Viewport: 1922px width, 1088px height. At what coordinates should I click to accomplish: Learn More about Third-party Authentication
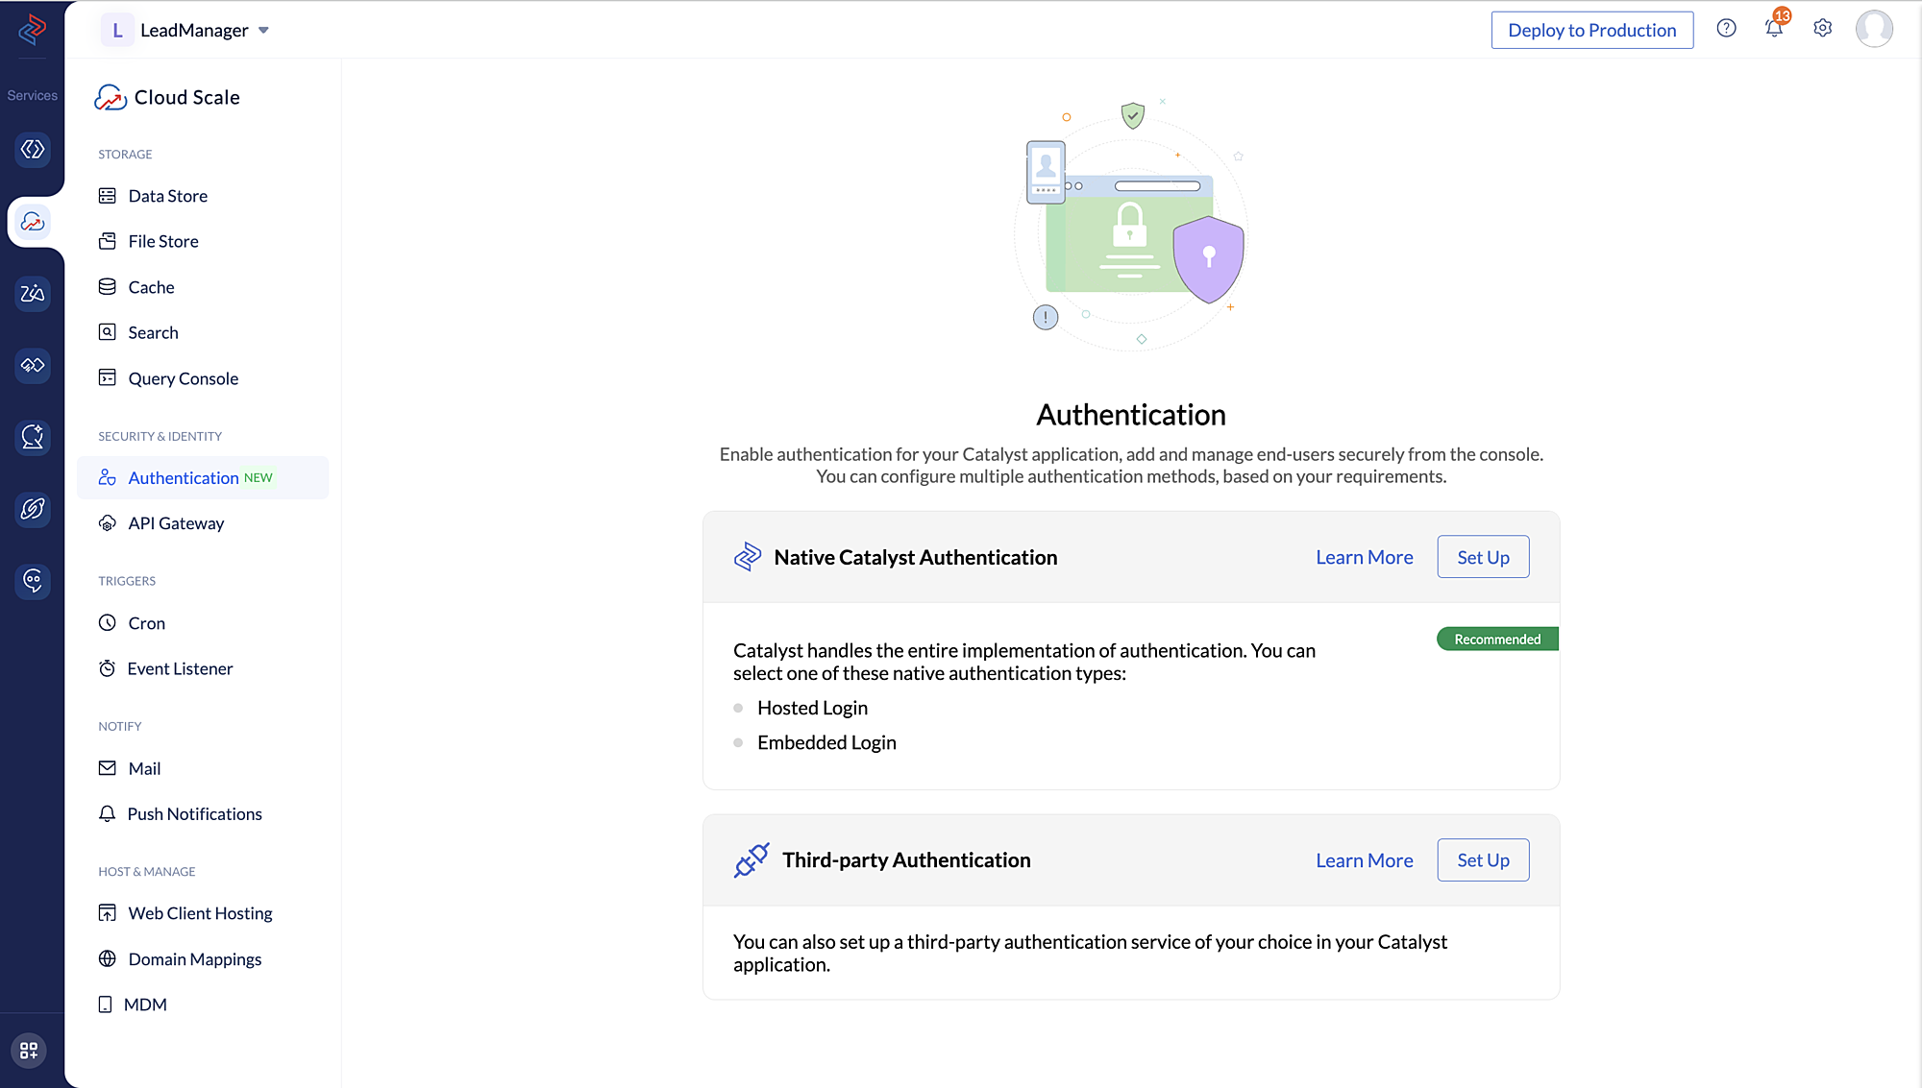pos(1364,859)
